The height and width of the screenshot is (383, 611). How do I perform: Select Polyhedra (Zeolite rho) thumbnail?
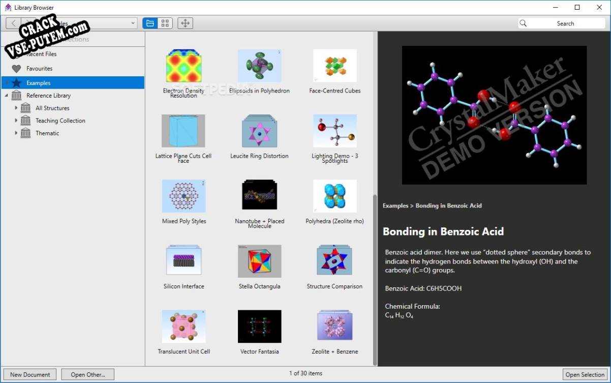coord(335,196)
